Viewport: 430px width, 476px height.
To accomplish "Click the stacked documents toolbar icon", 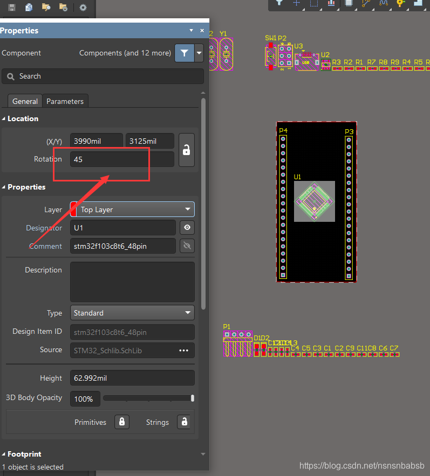I will [29, 8].
